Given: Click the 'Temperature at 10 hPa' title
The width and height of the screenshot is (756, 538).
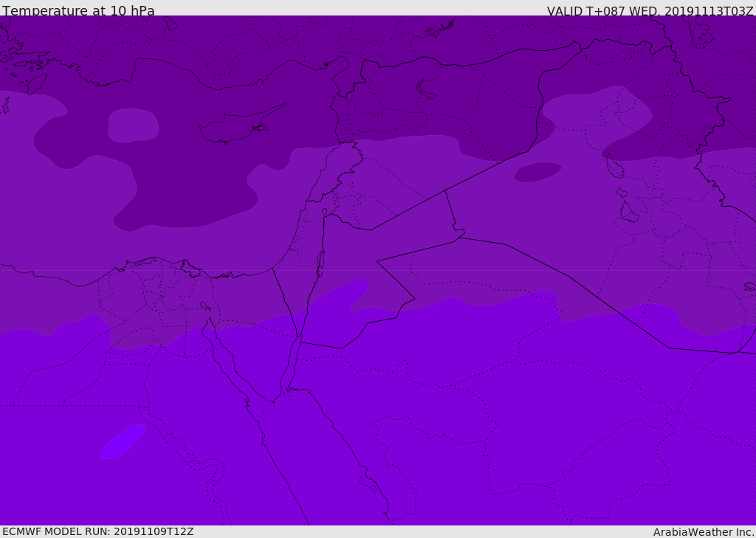Looking at the screenshot, I should click(78, 10).
